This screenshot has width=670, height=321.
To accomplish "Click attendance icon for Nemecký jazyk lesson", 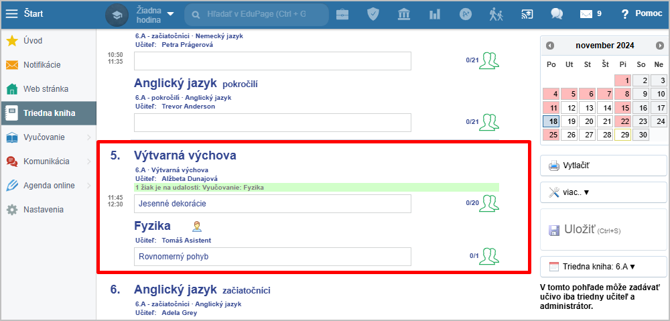I will [x=489, y=60].
